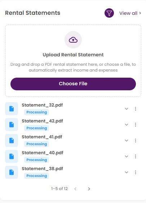Click the file icon for Statement_32.pdf
The image size is (146, 203).
pos(12,109)
